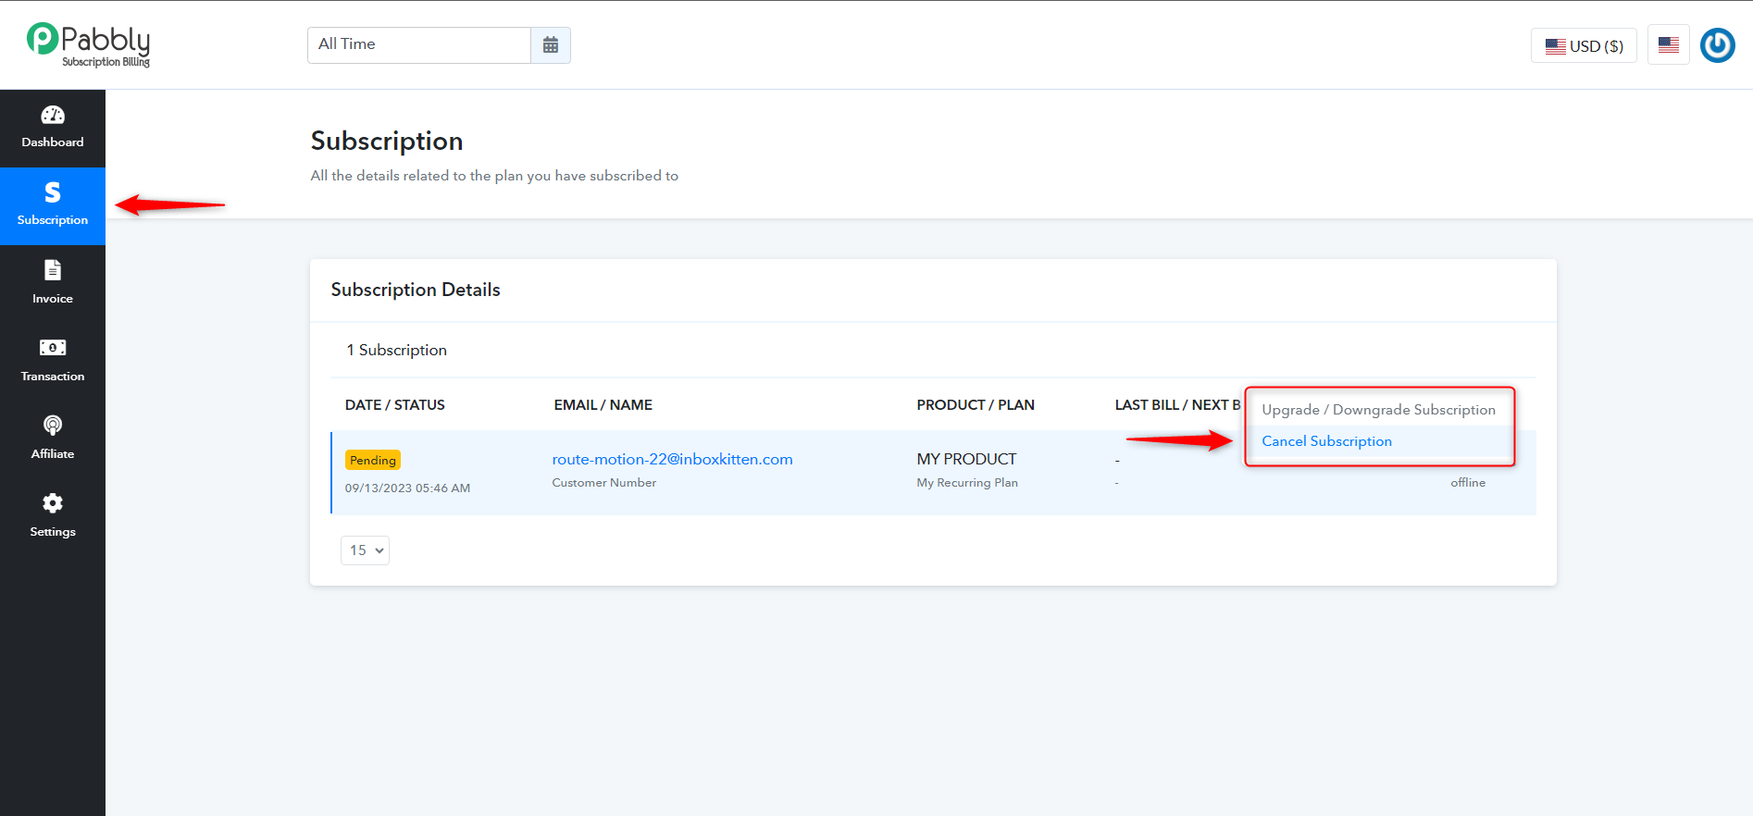Viewport: 1753px width, 816px height.
Task: Click the calendar icon beside All Time
Action: tap(551, 45)
